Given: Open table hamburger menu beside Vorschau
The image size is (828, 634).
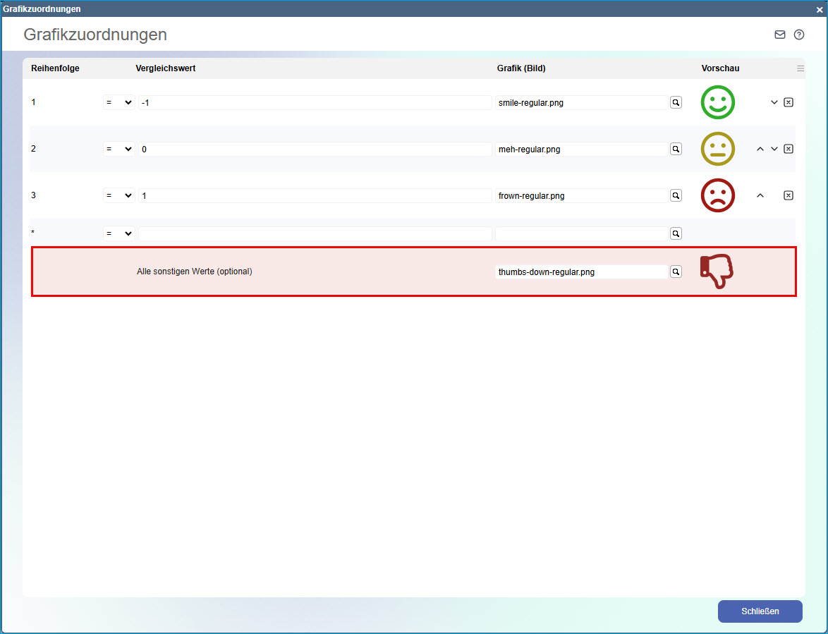Looking at the screenshot, I should point(800,68).
